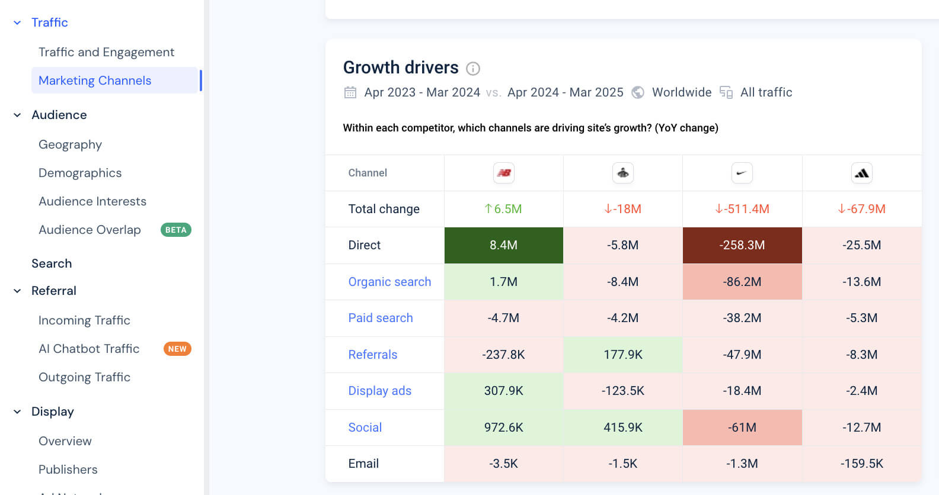The width and height of the screenshot is (939, 495).
Task: Open the Organic search channel link
Action: pyautogui.click(x=389, y=282)
